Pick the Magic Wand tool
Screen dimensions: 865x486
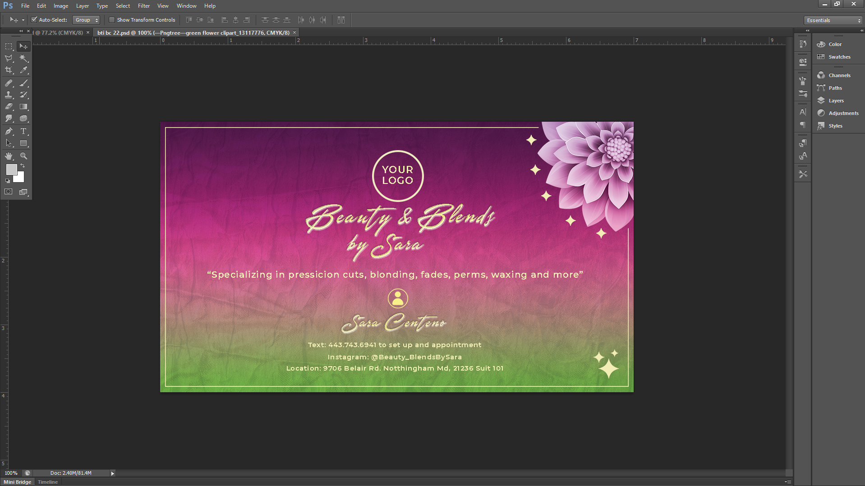(23, 58)
